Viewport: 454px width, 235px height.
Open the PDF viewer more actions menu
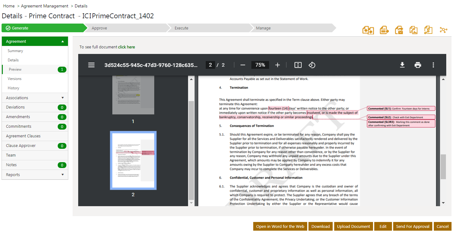(433, 65)
